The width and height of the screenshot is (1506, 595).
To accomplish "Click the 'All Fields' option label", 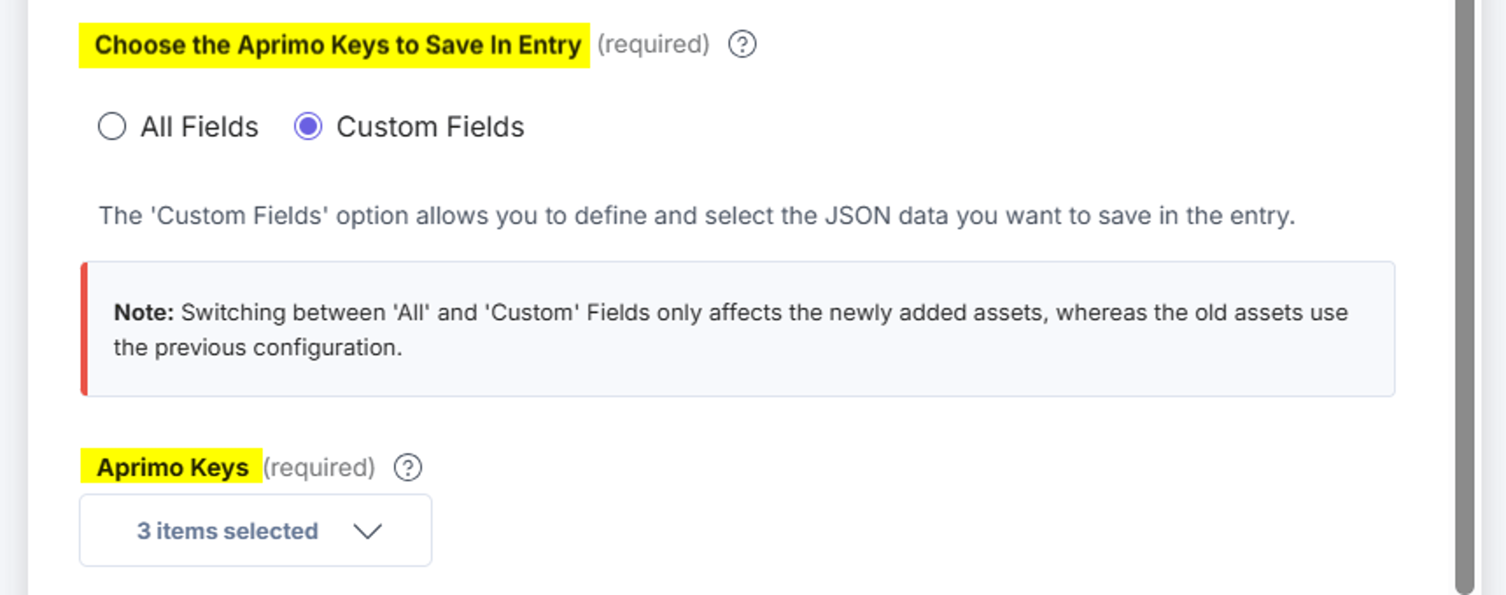I will click(x=199, y=127).
